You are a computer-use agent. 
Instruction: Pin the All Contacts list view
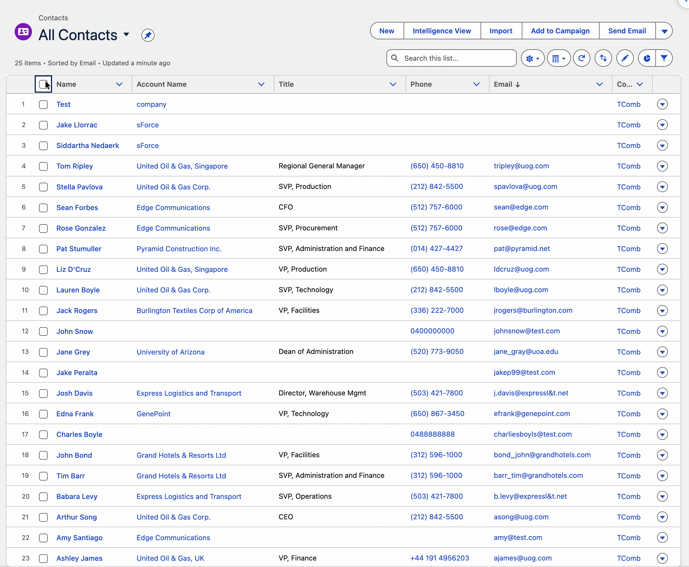(x=148, y=35)
